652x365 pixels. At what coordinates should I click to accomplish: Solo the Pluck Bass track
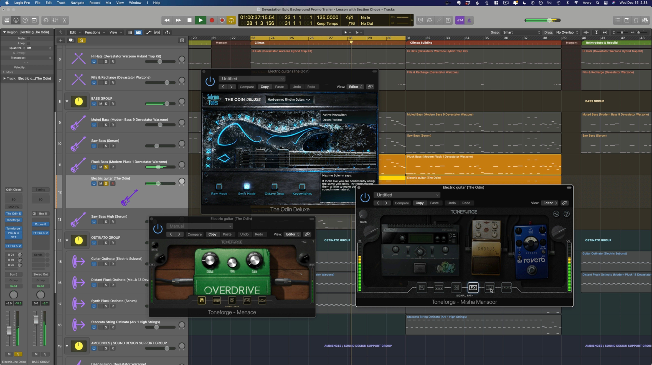[x=106, y=167]
